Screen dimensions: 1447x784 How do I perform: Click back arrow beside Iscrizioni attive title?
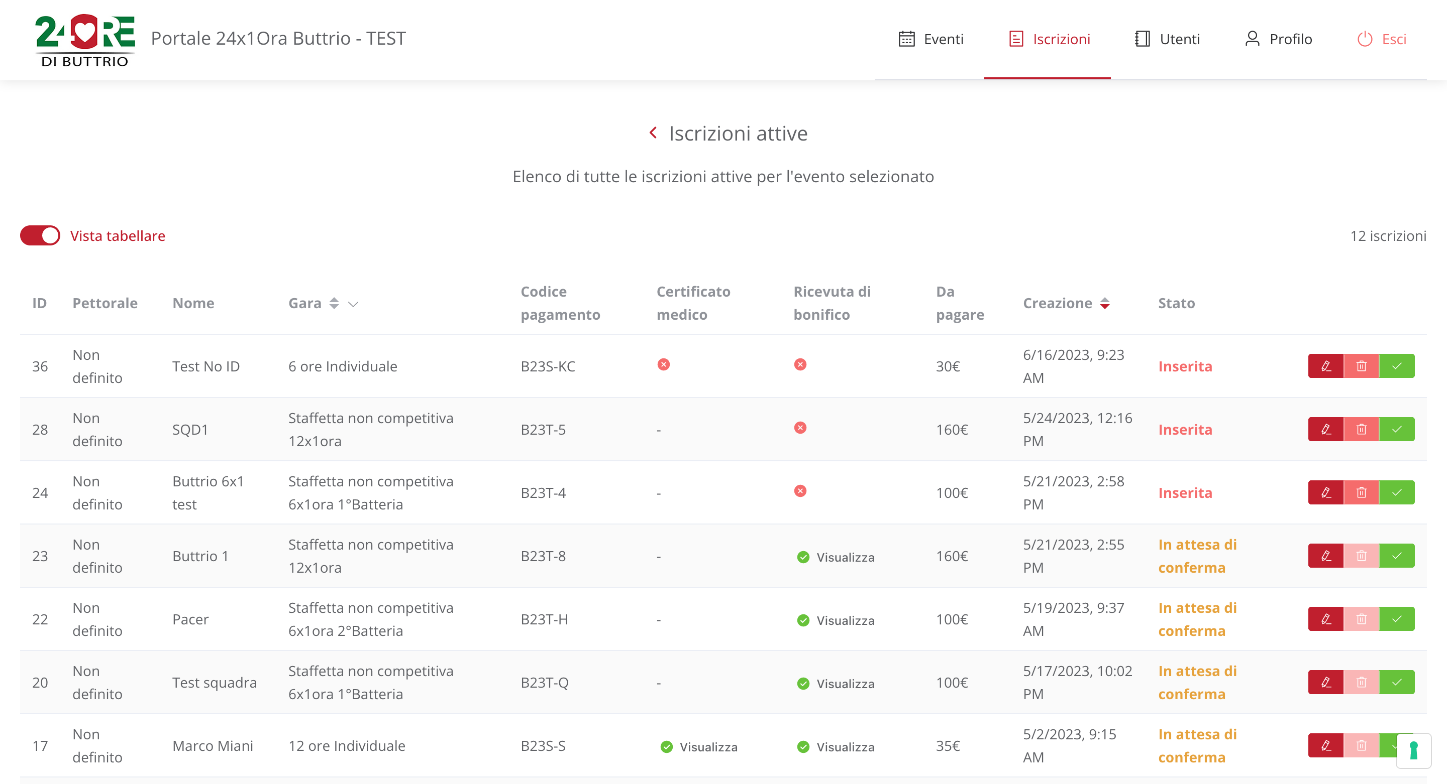(653, 133)
